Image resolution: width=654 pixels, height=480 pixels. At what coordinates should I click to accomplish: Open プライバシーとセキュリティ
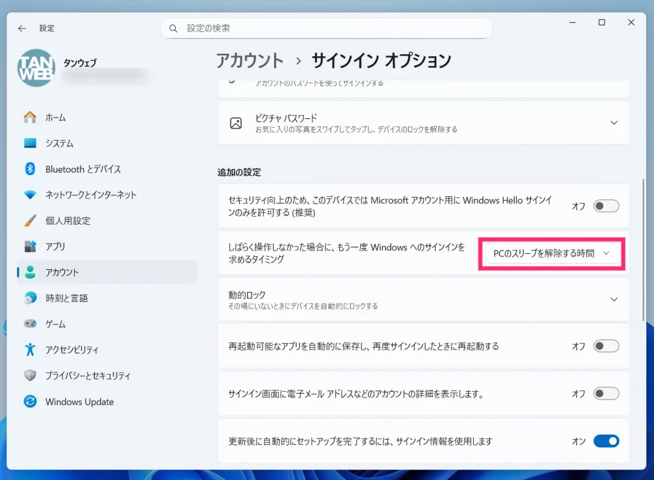pyautogui.click(x=107, y=375)
